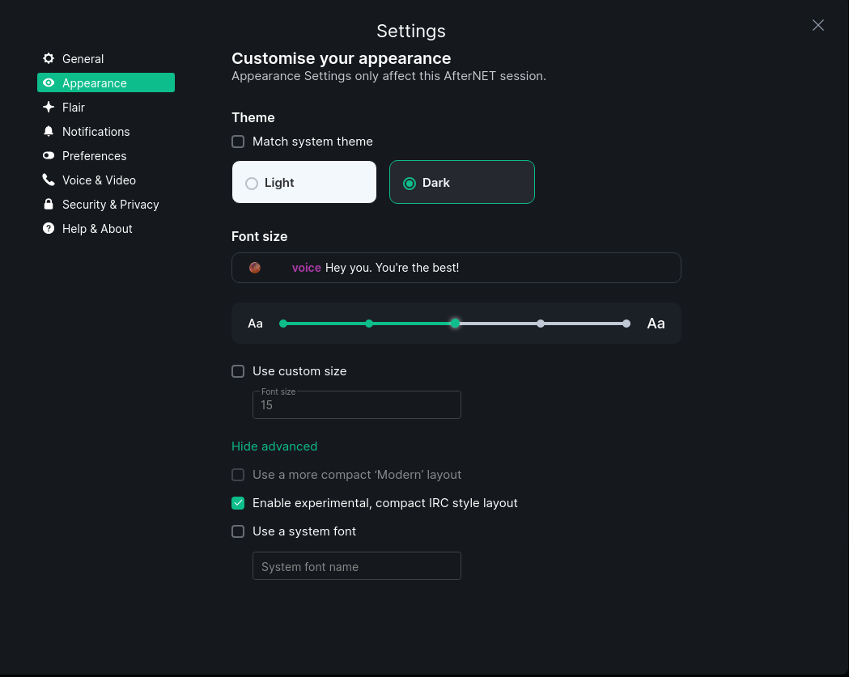
Task: Click the General gear icon
Action: tap(49, 59)
